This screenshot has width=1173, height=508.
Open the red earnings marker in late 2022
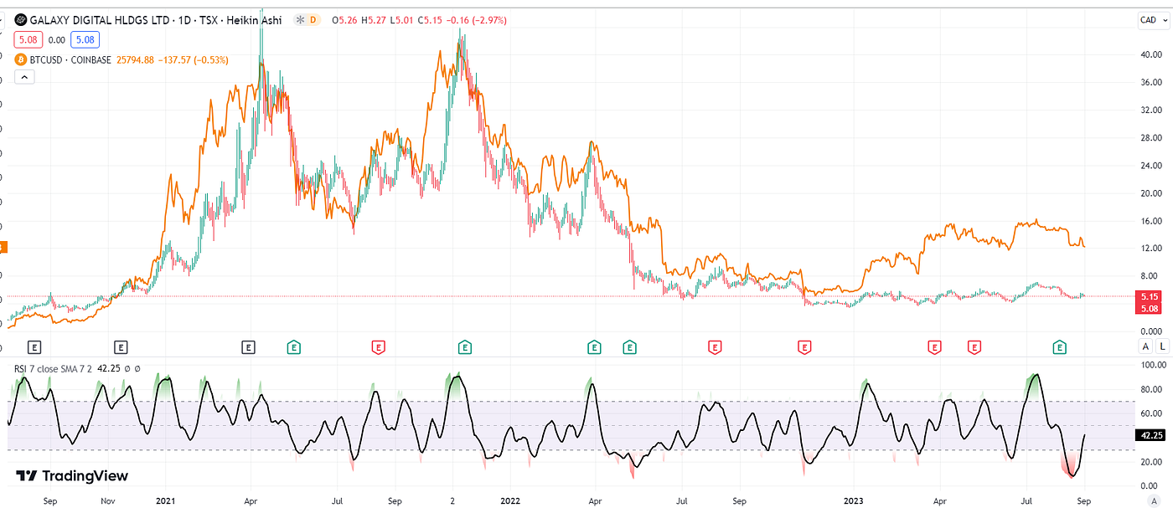(x=805, y=346)
